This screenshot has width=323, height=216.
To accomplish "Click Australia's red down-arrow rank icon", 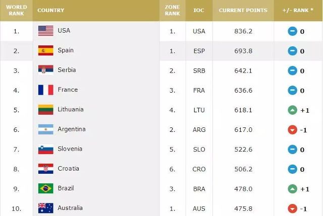I will tap(292, 208).
